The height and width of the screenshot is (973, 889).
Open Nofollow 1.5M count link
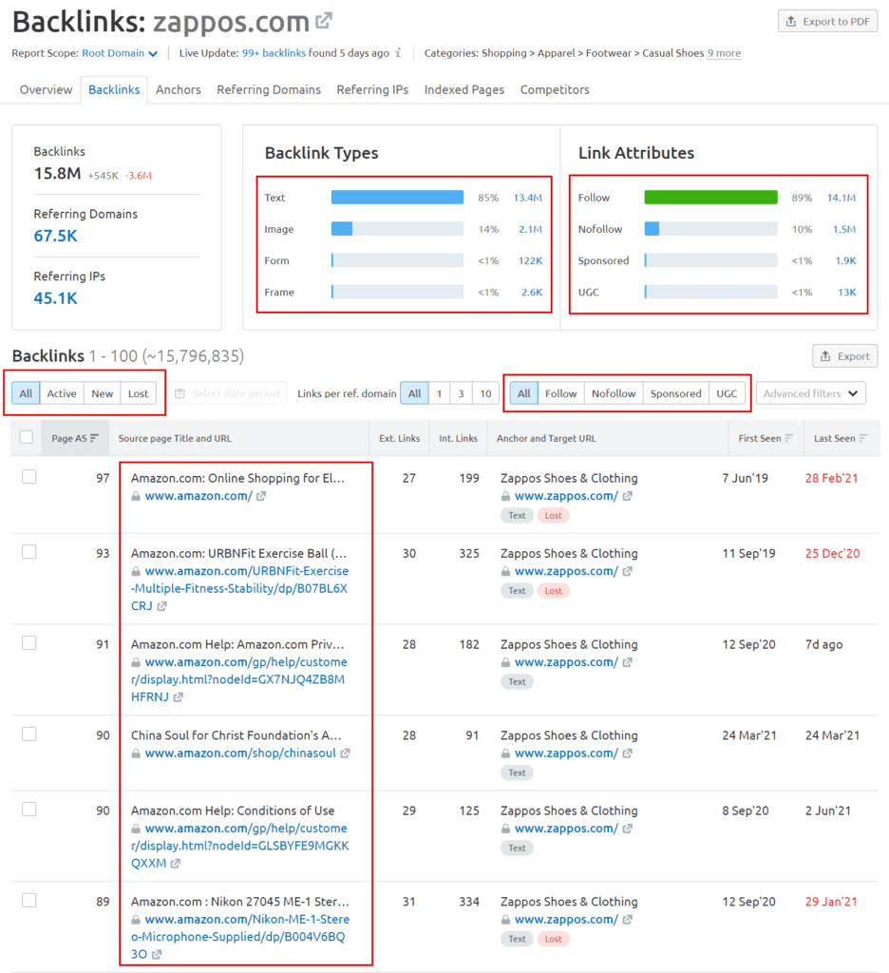pos(843,230)
